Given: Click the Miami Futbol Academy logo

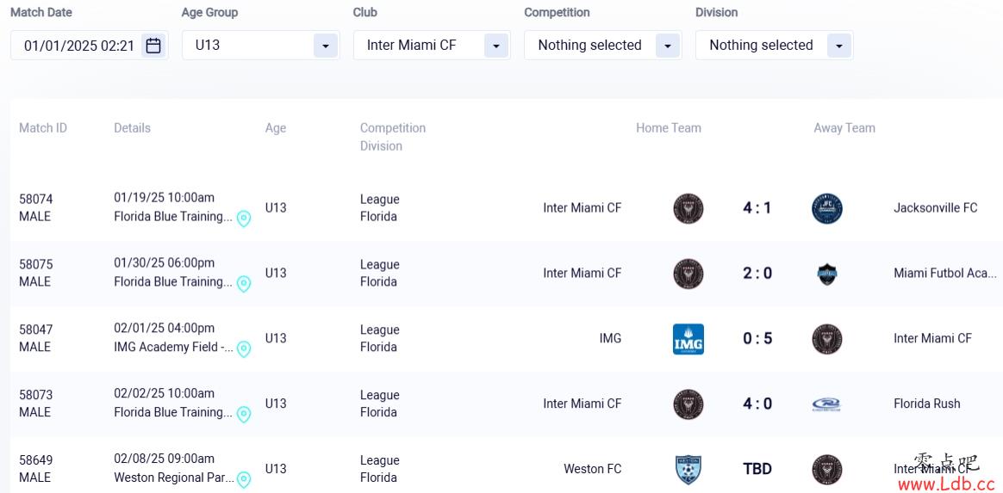Looking at the screenshot, I should 827,274.
